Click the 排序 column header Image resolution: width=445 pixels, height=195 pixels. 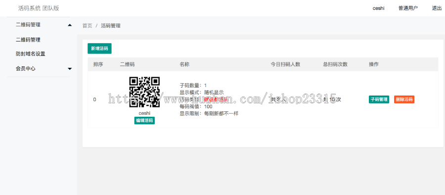98,64
